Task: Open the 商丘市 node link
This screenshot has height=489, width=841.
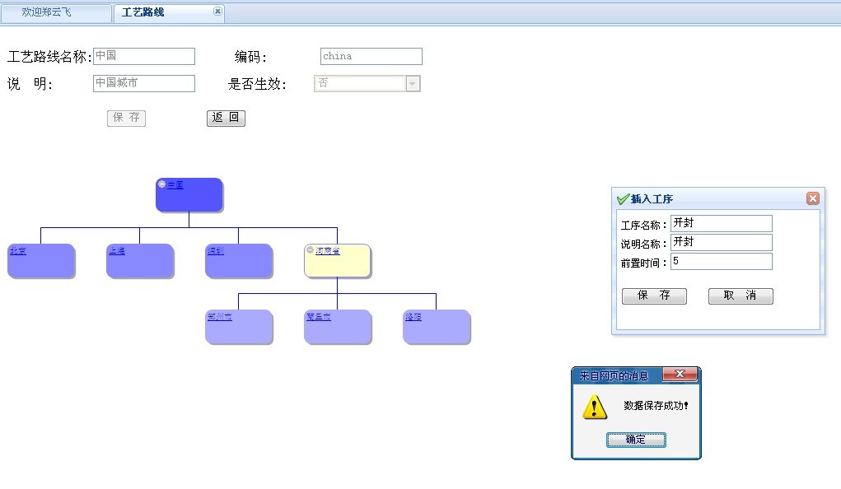Action: coord(319,317)
